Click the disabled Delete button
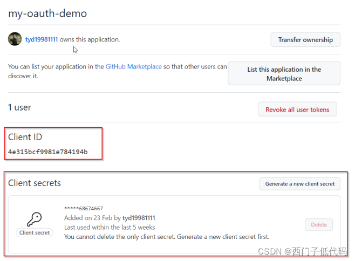This screenshot has height=261, width=355. [x=319, y=224]
